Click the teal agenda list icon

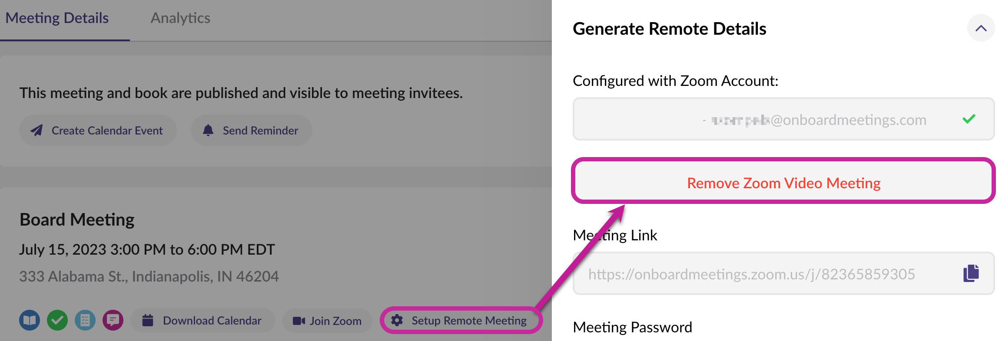(x=85, y=321)
